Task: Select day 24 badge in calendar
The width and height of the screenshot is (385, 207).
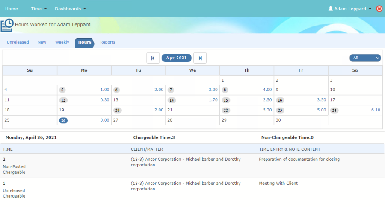Action: click(x=334, y=110)
